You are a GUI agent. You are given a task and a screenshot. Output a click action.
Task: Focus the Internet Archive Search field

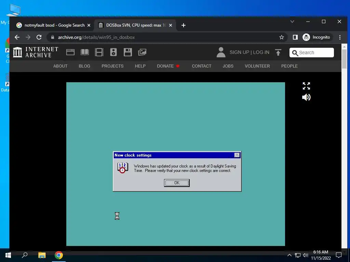coord(312,53)
